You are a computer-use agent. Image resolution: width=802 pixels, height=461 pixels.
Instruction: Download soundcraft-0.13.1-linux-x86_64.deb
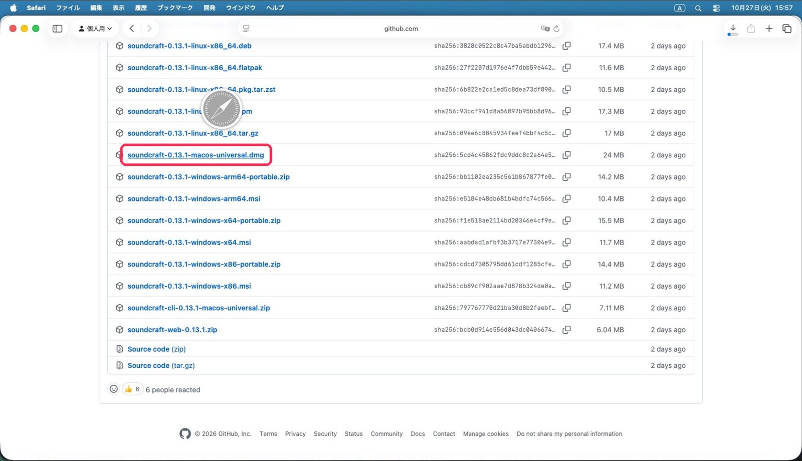pos(189,46)
